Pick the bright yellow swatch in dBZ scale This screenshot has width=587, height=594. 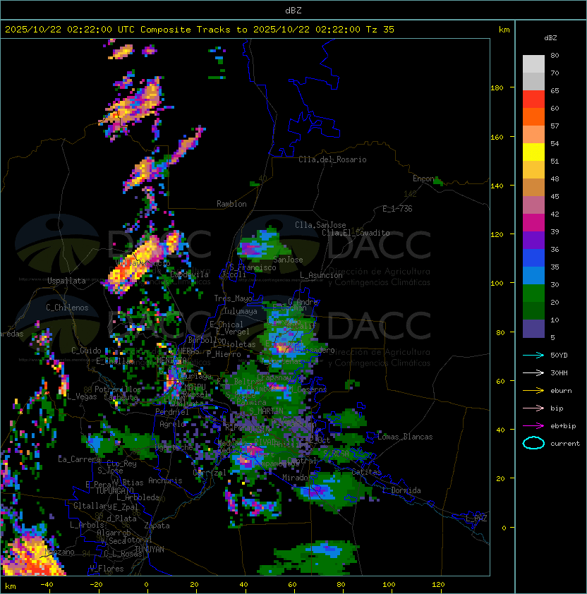[533, 152]
